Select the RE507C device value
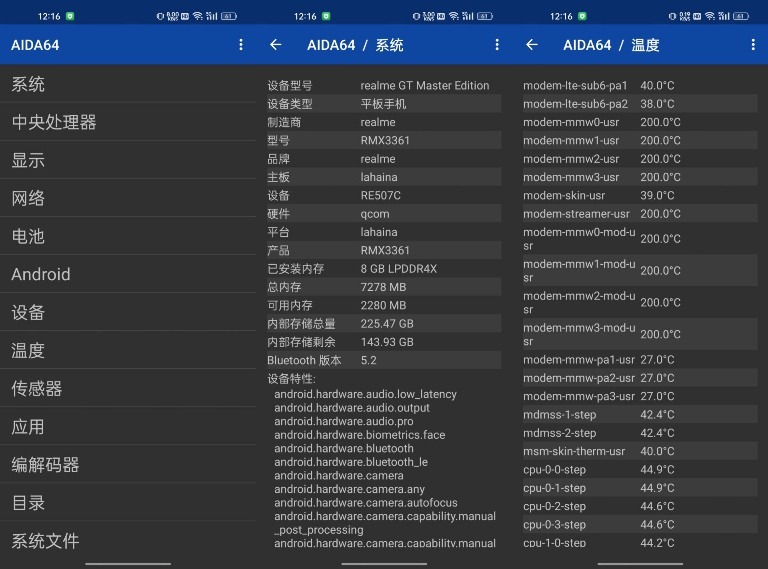Screen dimensions: 768x569 (x=380, y=196)
